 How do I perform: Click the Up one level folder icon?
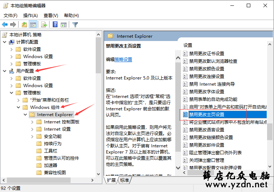click(x=24, y=25)
